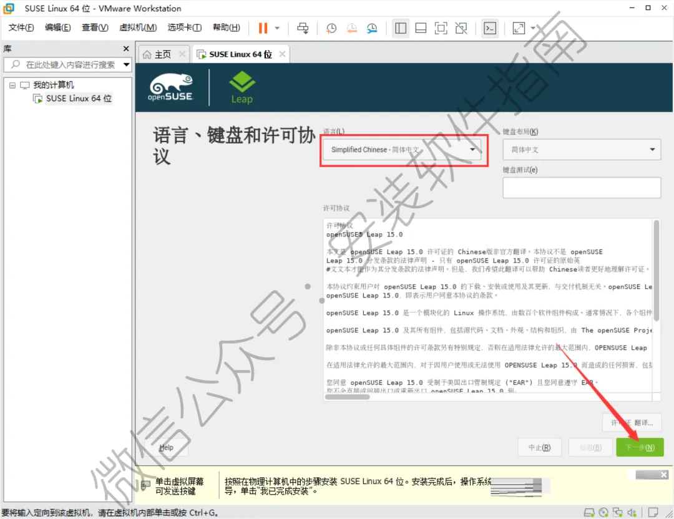The height and width of the screenshot is (519, 674).
Task: Click the console view icon
Action: tap(490, 28)
